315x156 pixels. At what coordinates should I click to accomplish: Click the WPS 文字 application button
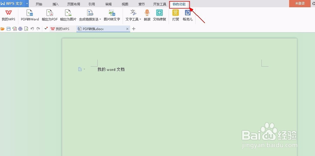pos(13,3)
